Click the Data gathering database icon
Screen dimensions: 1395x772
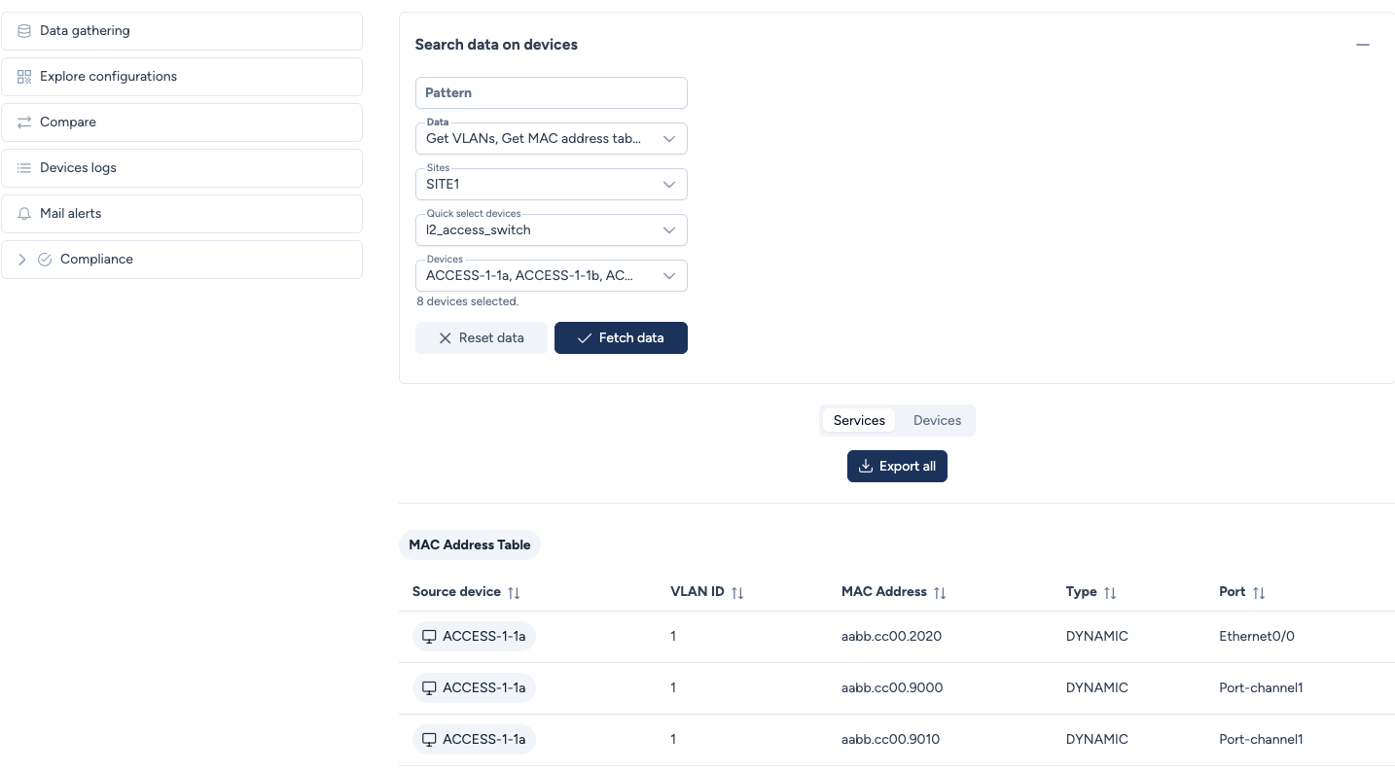point(24,31)
